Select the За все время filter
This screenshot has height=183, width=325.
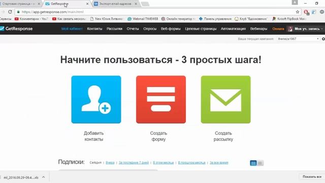pyautogui.click(x=219, y=163)
